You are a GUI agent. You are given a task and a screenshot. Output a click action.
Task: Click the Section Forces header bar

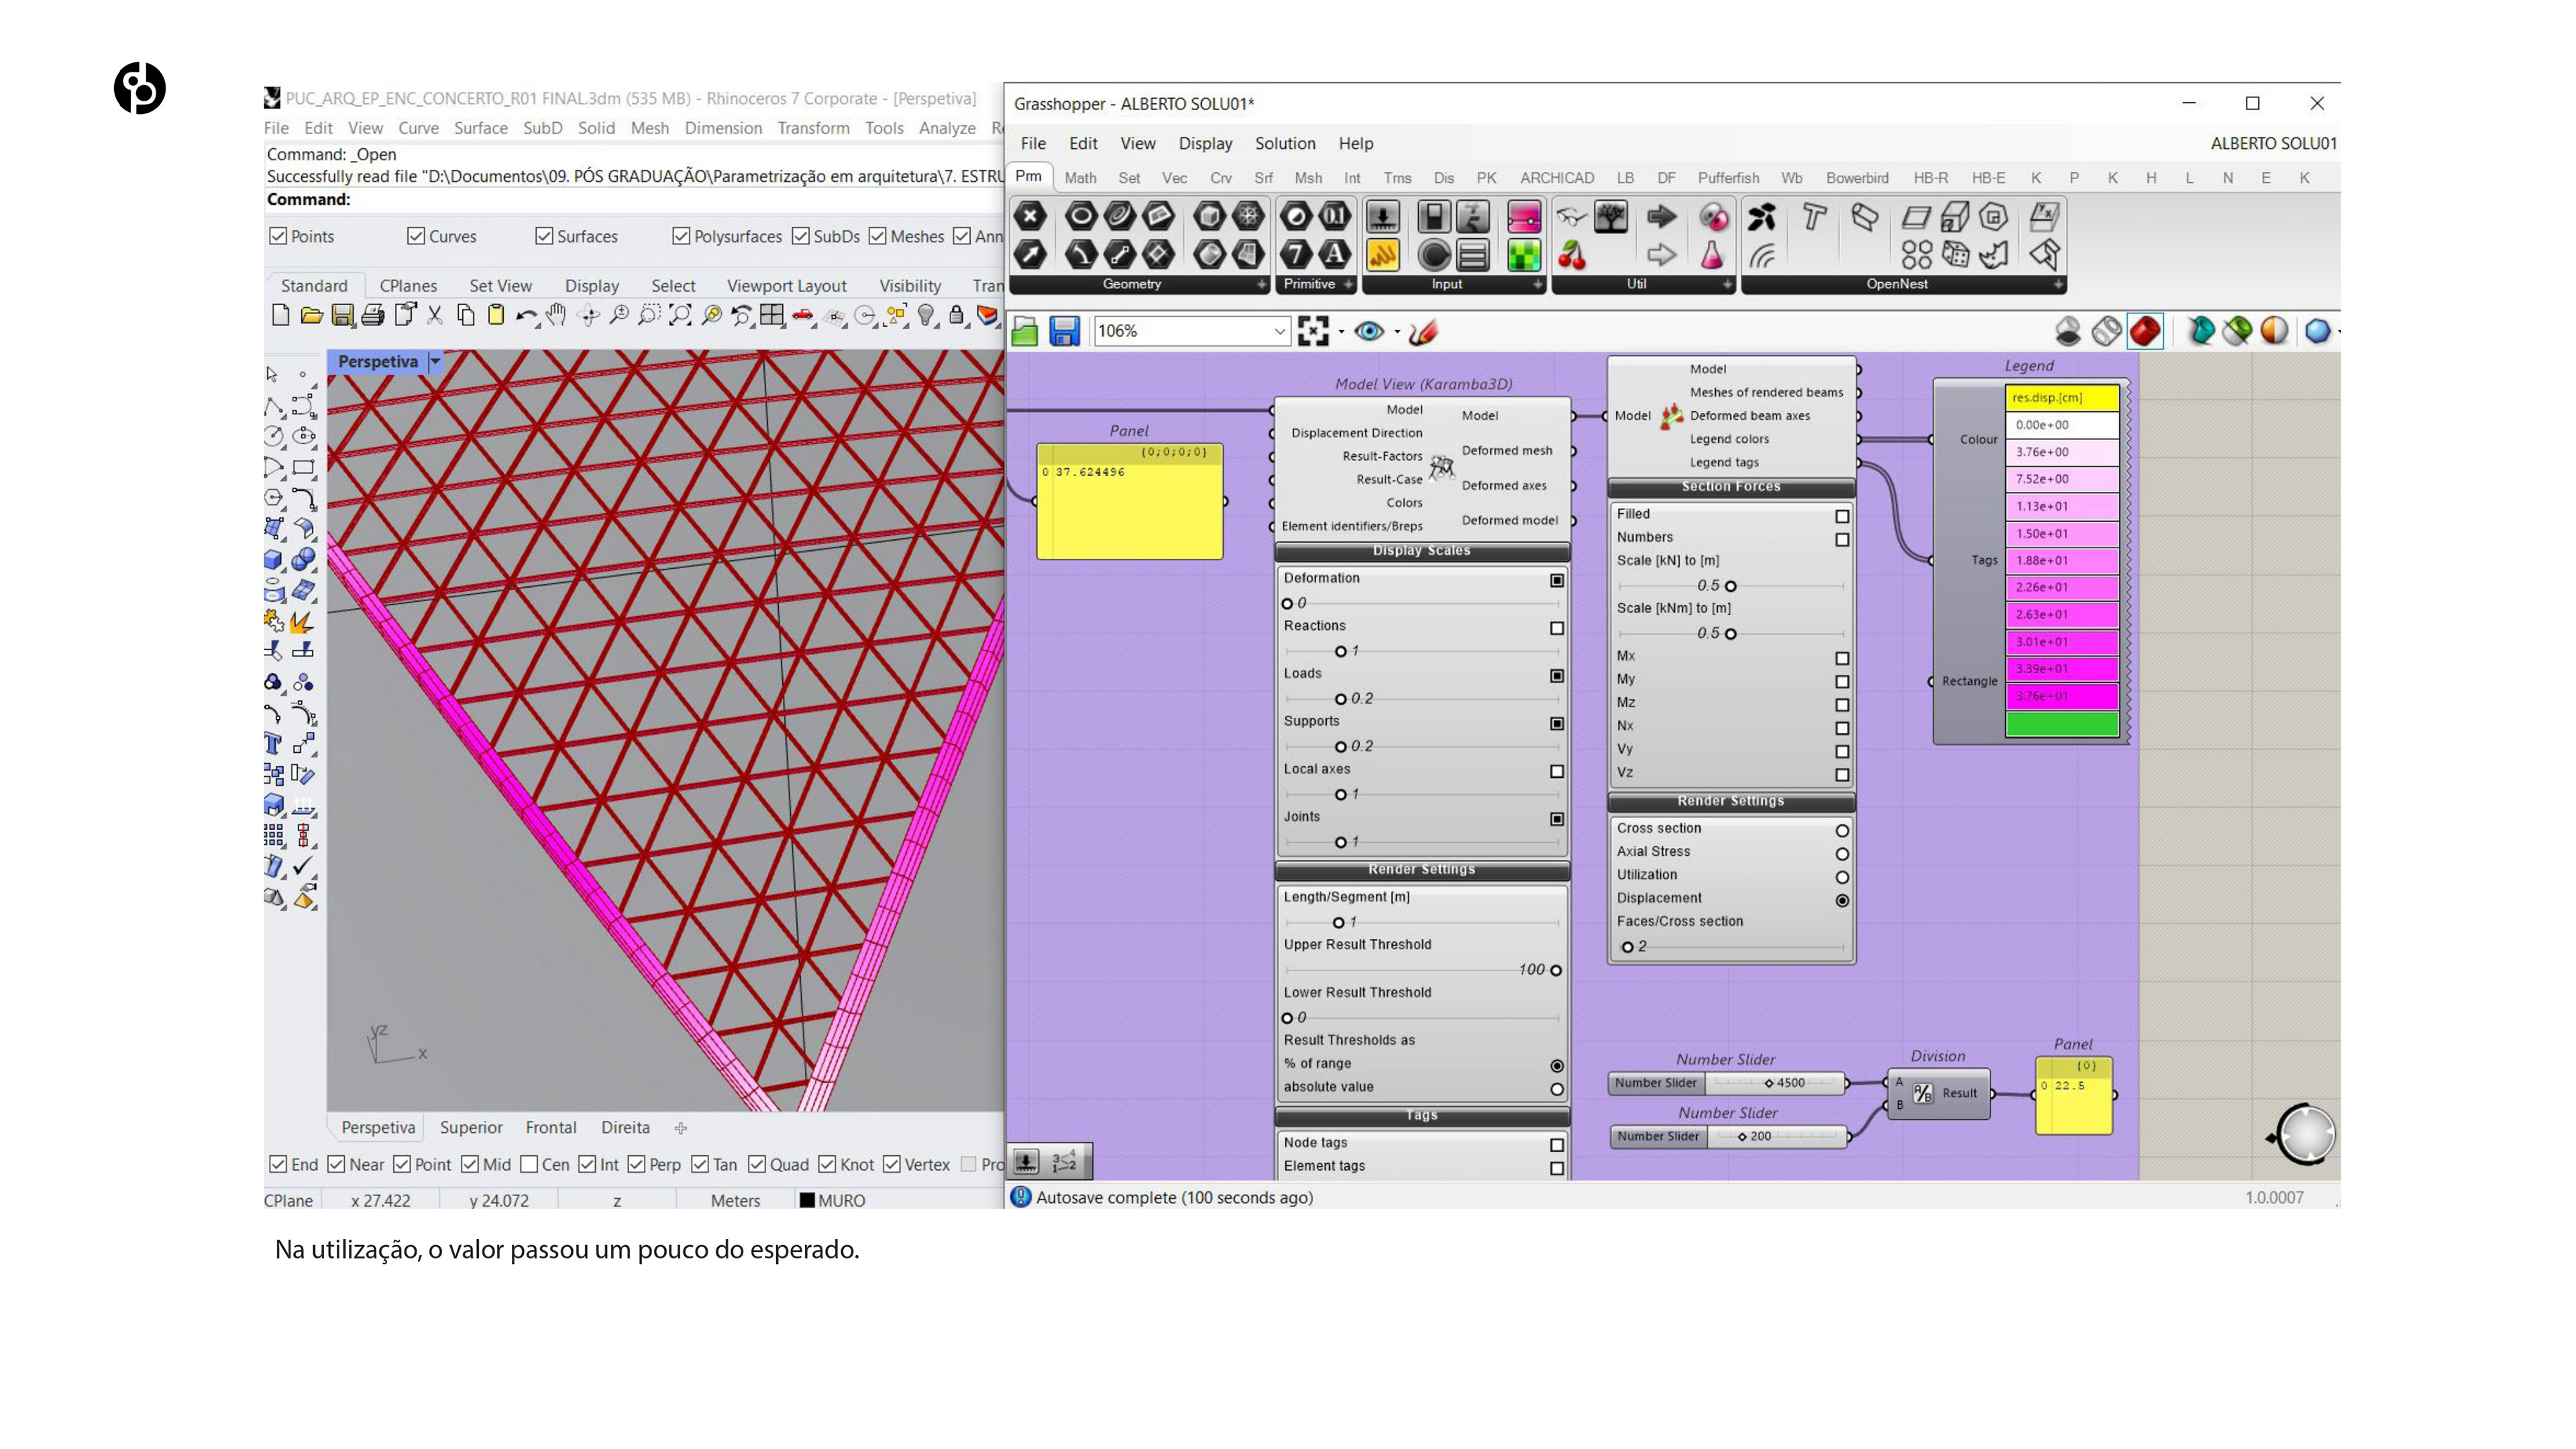(1730, 487)
